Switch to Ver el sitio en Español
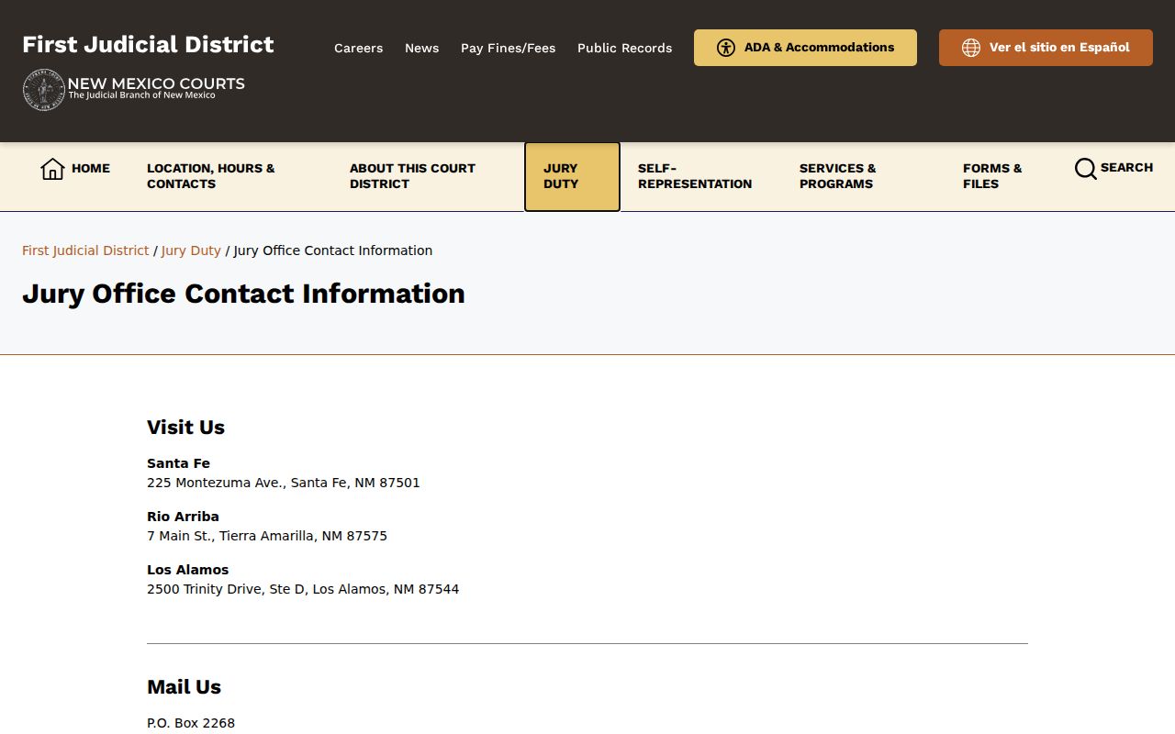1175x734 pixels. tap(1046, 48)
